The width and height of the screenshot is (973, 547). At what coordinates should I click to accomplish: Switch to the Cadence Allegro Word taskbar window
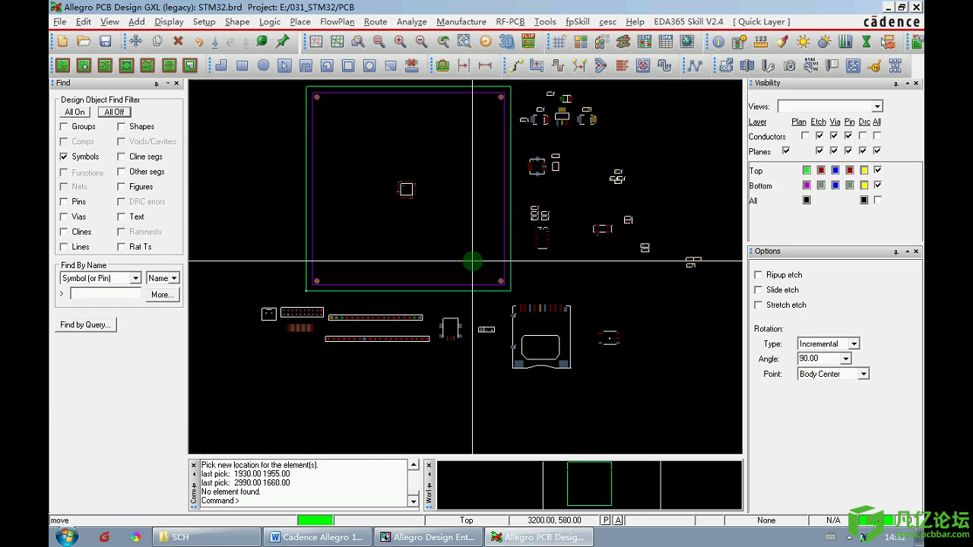[319, 537]
